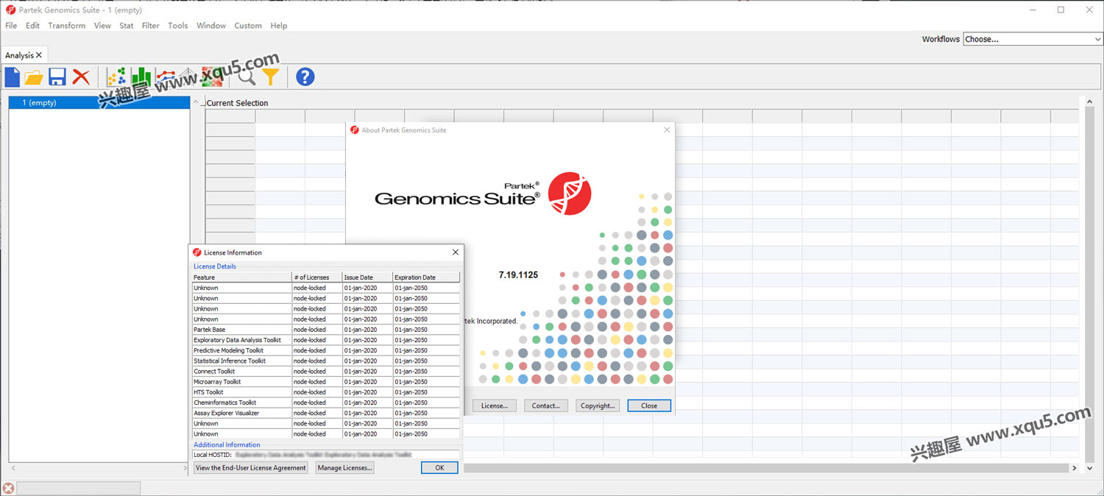Open the scatter plot tool icon
1104x496 pixels.
[x=116, y=77]
